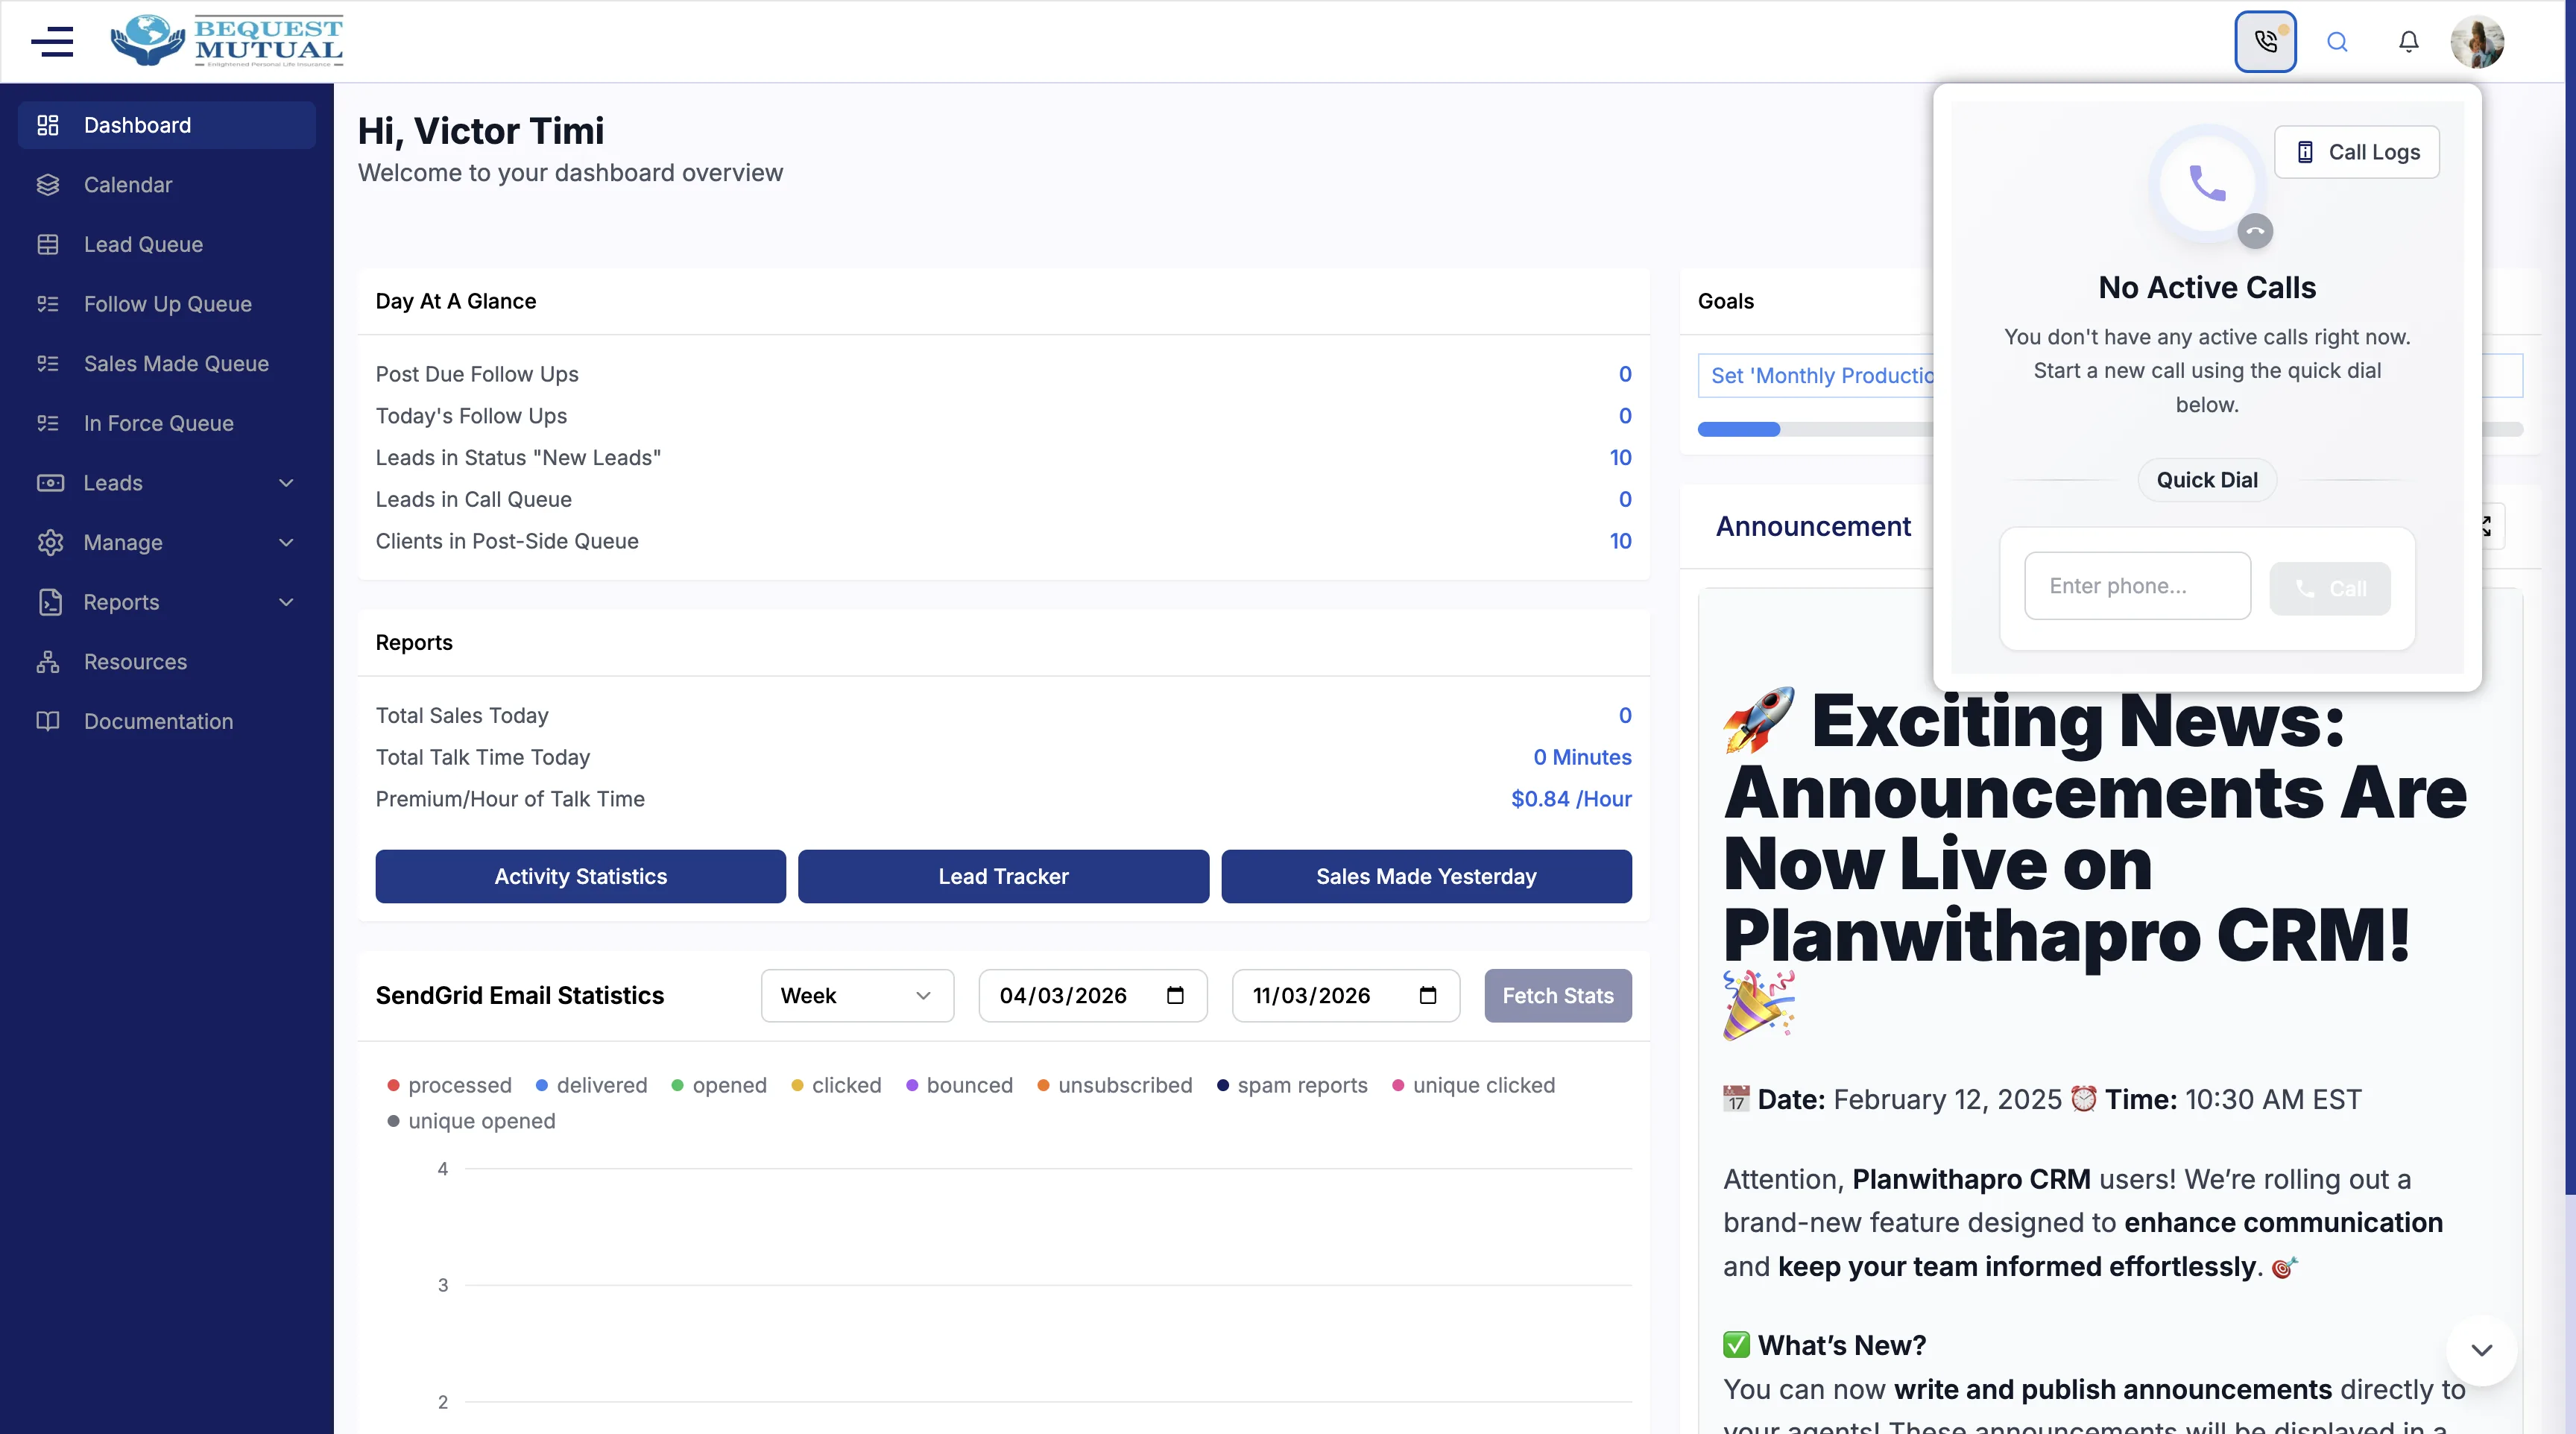The height and width of the screenshot is (1434, 2576).
Task: Click the calendar icon in end date field
Action: (1427, 995)
